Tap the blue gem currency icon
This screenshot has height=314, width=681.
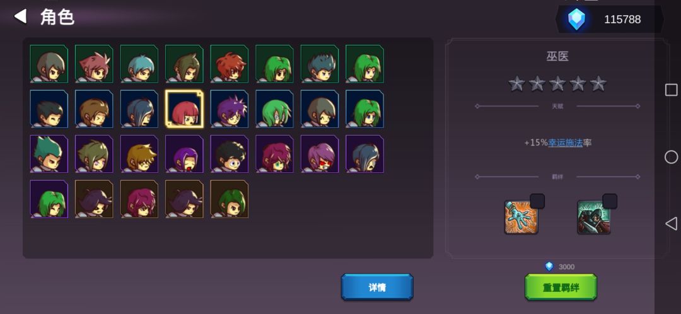577,20
